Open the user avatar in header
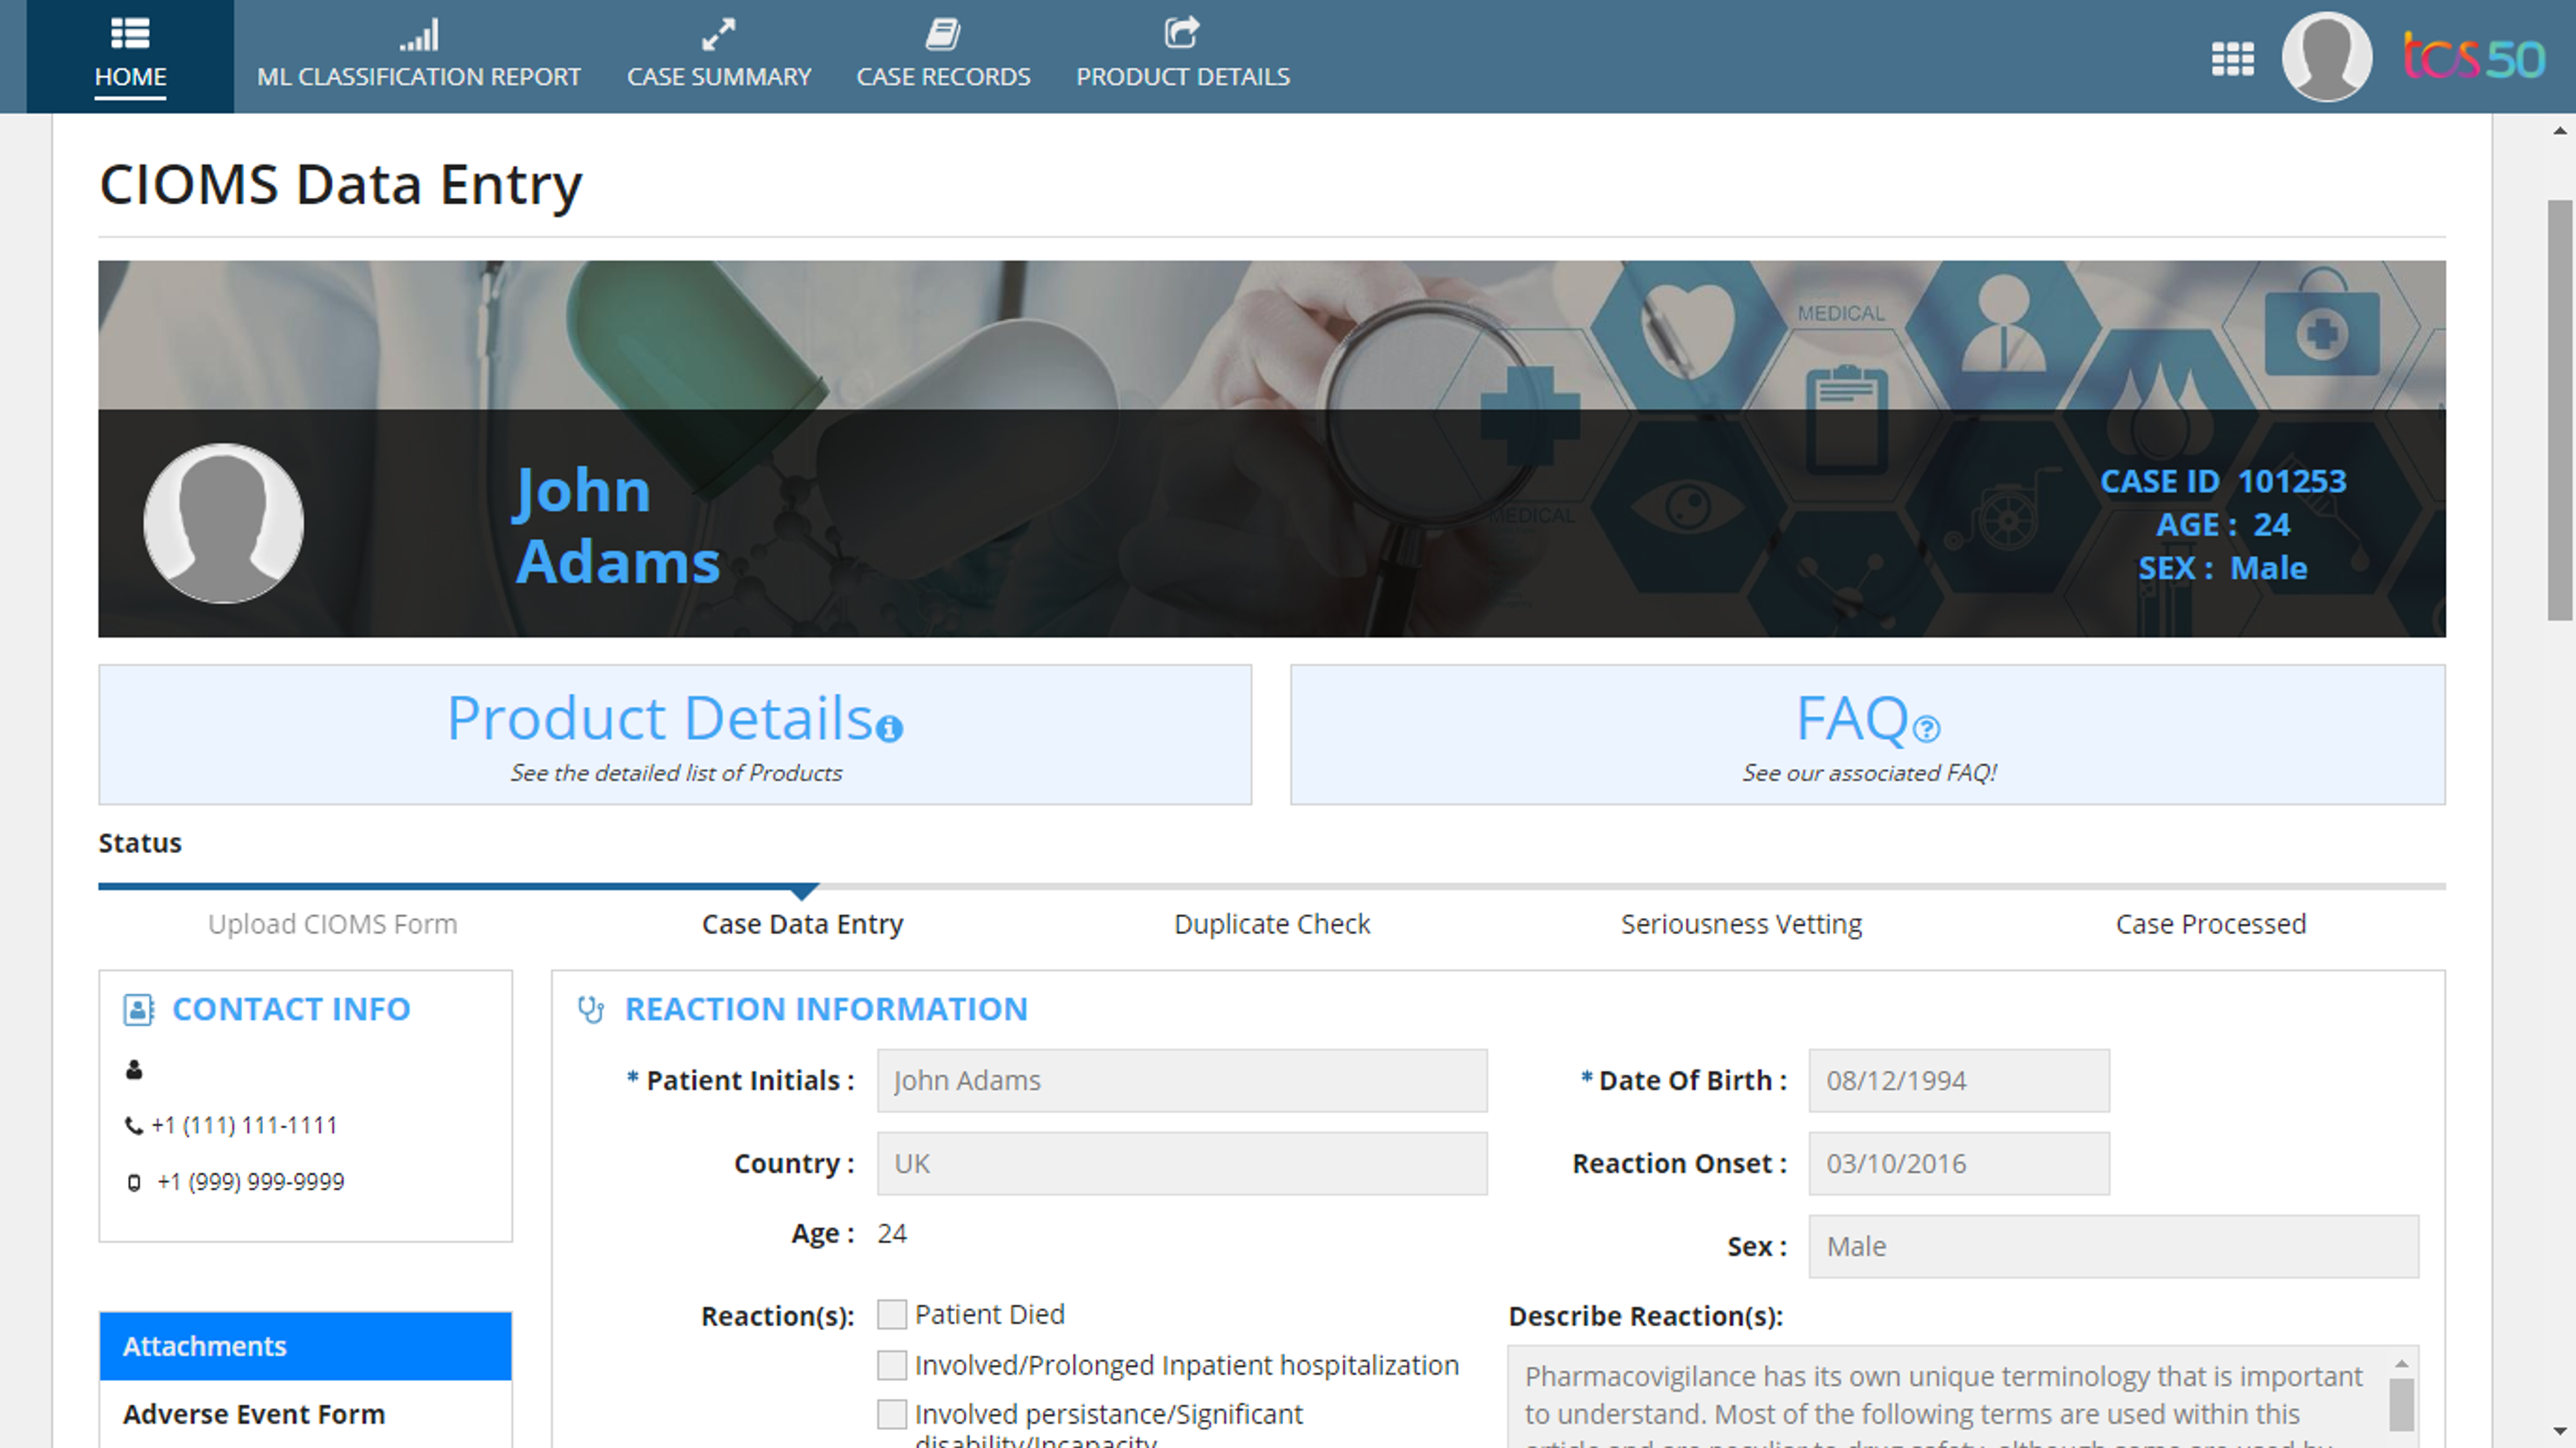The image size is (2576, 1448). 2326,56
